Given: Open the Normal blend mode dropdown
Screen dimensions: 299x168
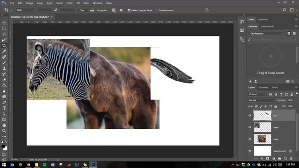Looking at the screenshot, I should tap(262, 100).
